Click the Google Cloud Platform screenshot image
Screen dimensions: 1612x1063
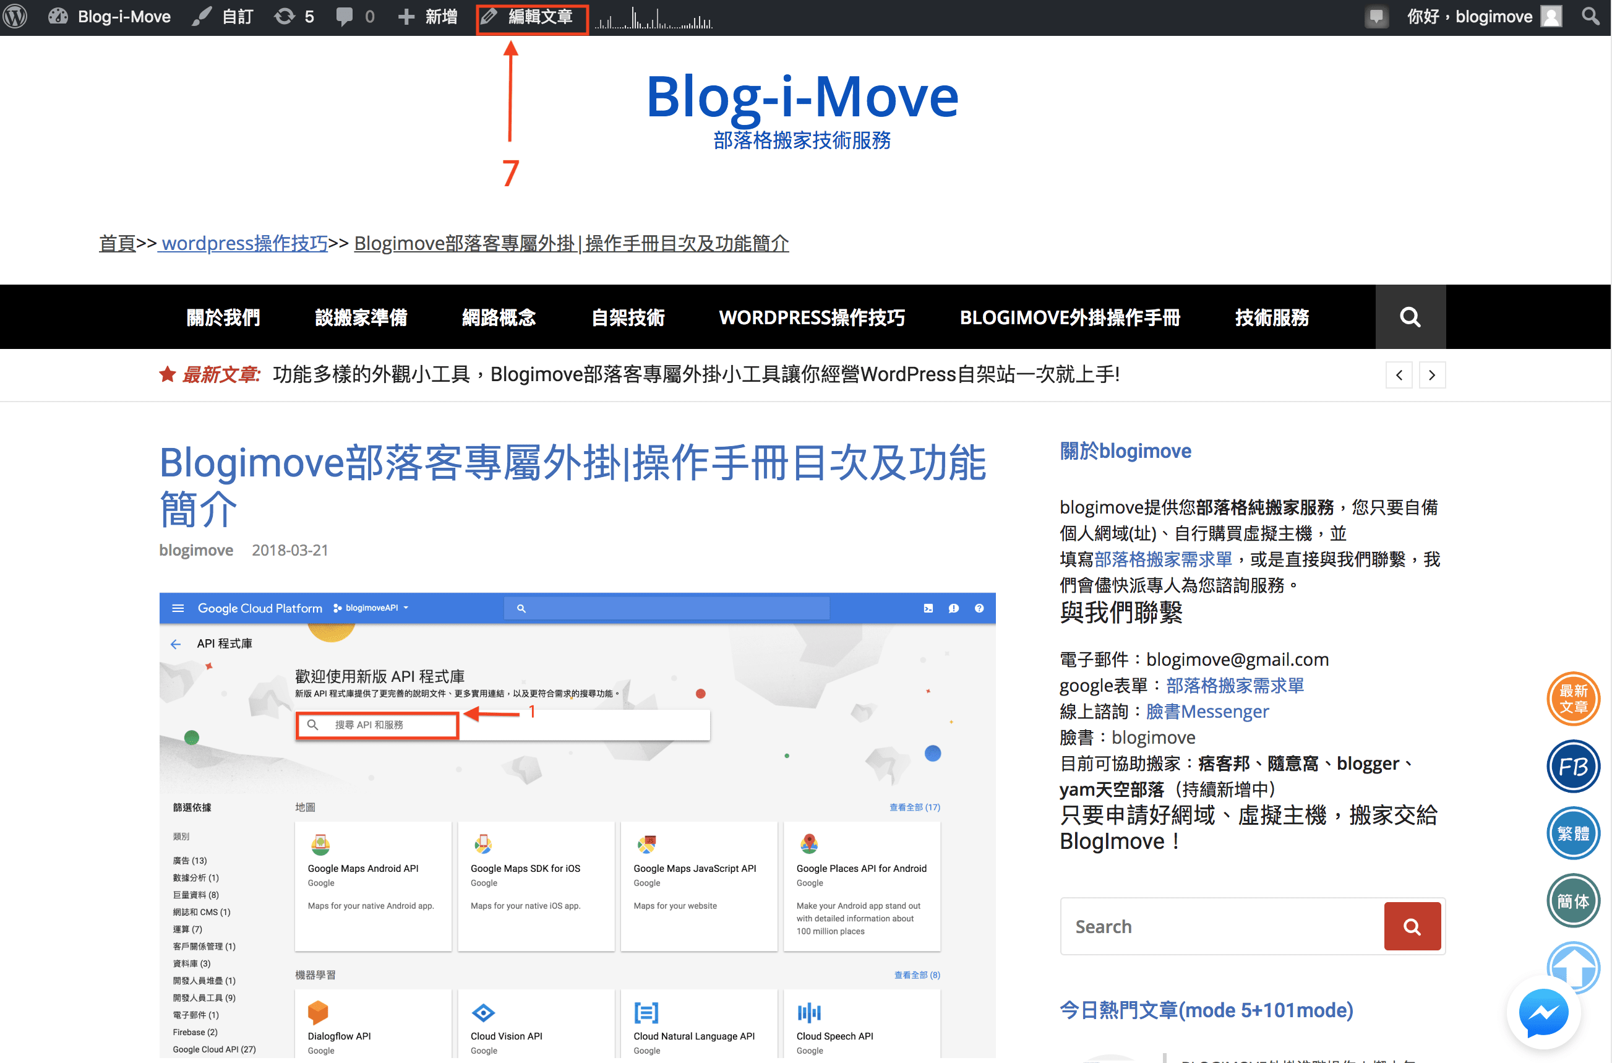click(x=577, y=825)
